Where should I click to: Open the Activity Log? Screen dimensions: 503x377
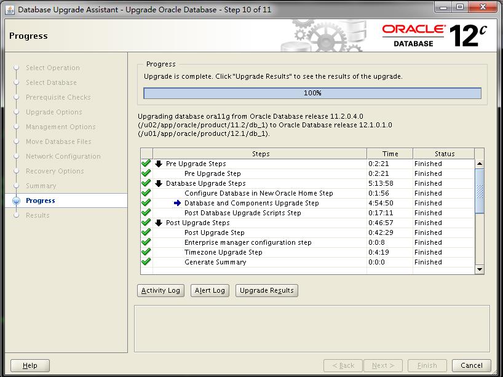(160, 291)
